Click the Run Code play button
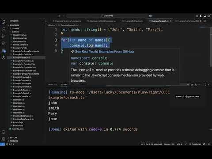The image size is (212, 159). tap(201, 21)
